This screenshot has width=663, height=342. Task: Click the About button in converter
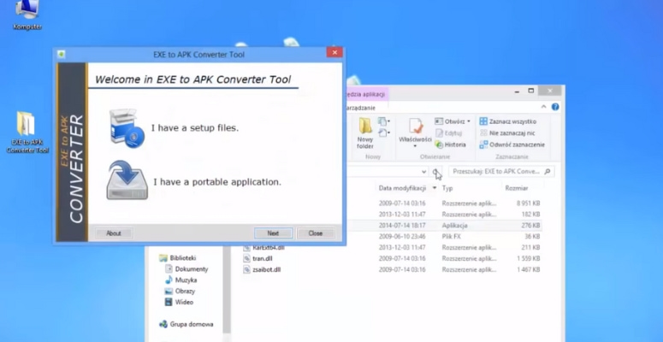tap(114, 233)
